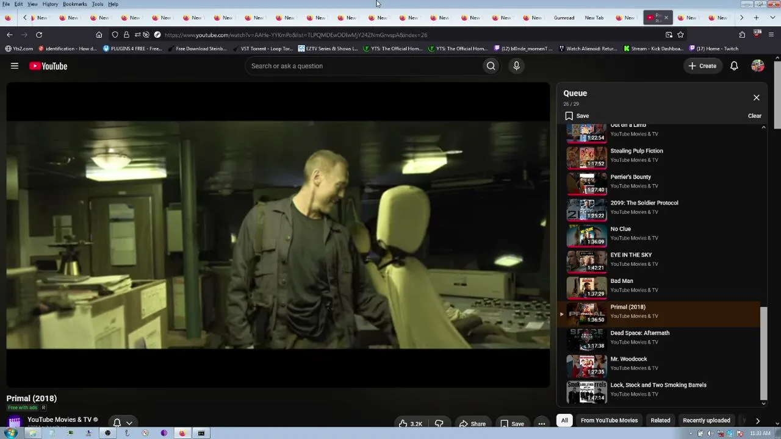Click the YouTube search magnifier button
The height and width of the screenshot is (439, 781).
click(491, 66)
